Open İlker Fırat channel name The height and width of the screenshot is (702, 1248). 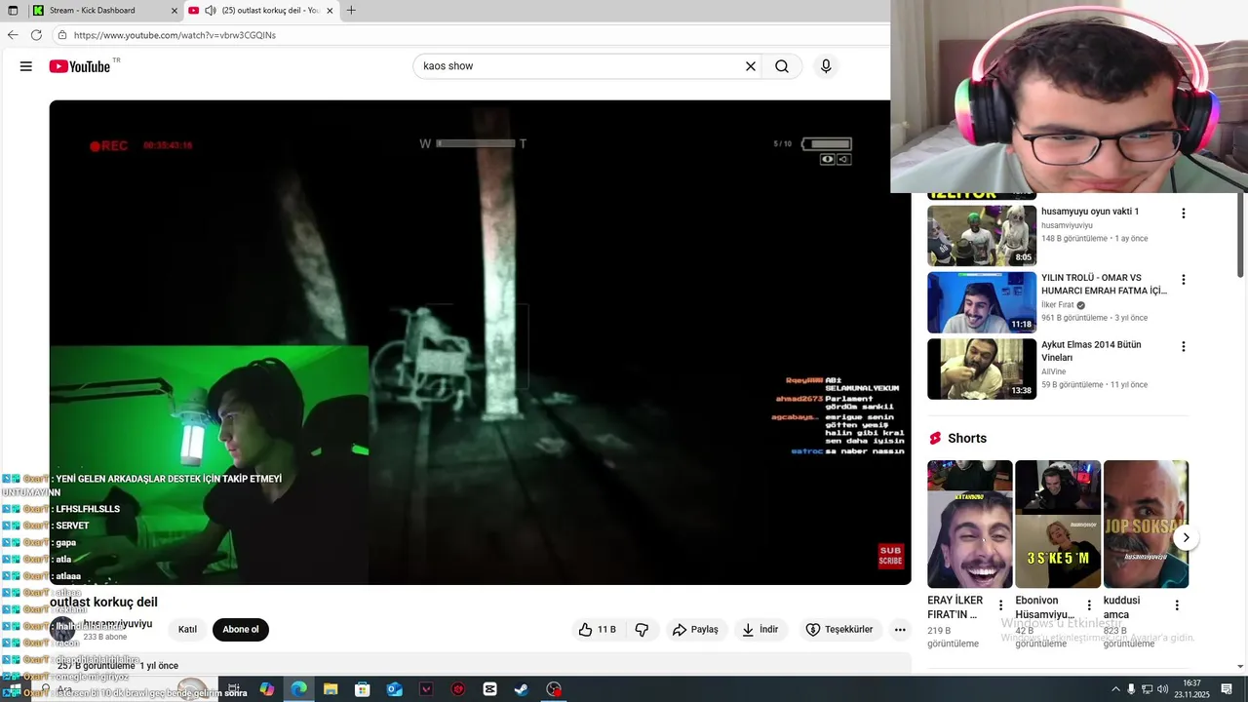[x=1057, y=305]
